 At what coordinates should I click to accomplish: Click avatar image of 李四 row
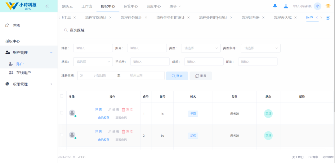[x=72, y=113]
